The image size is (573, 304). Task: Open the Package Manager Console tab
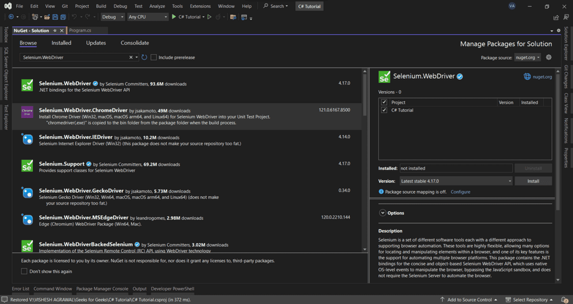point(102,289)
